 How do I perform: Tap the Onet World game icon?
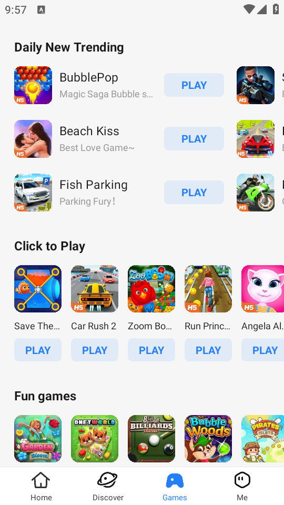(95, 439)
